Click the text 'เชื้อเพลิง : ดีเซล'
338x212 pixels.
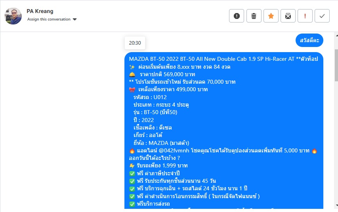(x=153, y=128)
